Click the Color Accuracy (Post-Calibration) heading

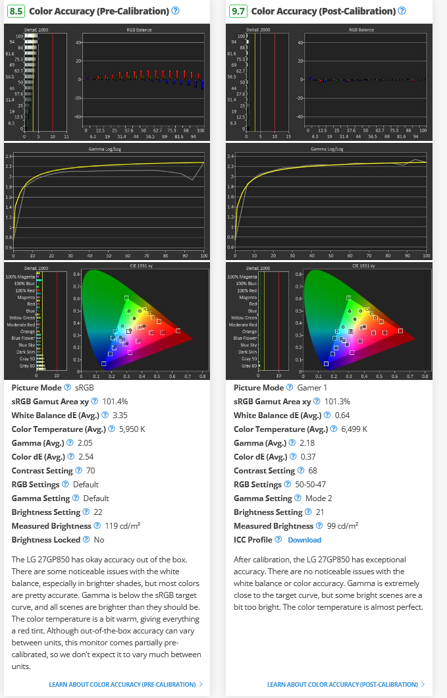(323, 11)
